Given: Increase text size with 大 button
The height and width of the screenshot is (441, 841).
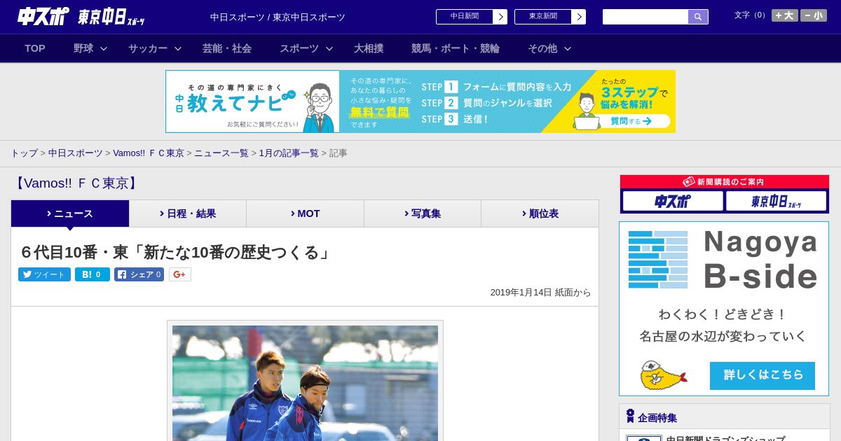Looking at the screenshot, I should [785, 15].
